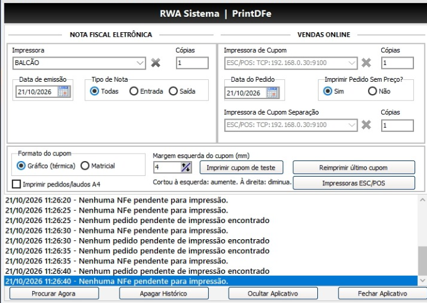Select 11:26:35 Nenhum pedido pendente log entry

pos(211,250)
